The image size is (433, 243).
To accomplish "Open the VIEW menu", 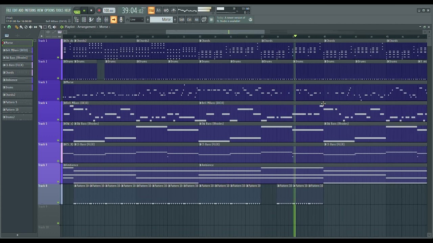I will click(40, 10).
